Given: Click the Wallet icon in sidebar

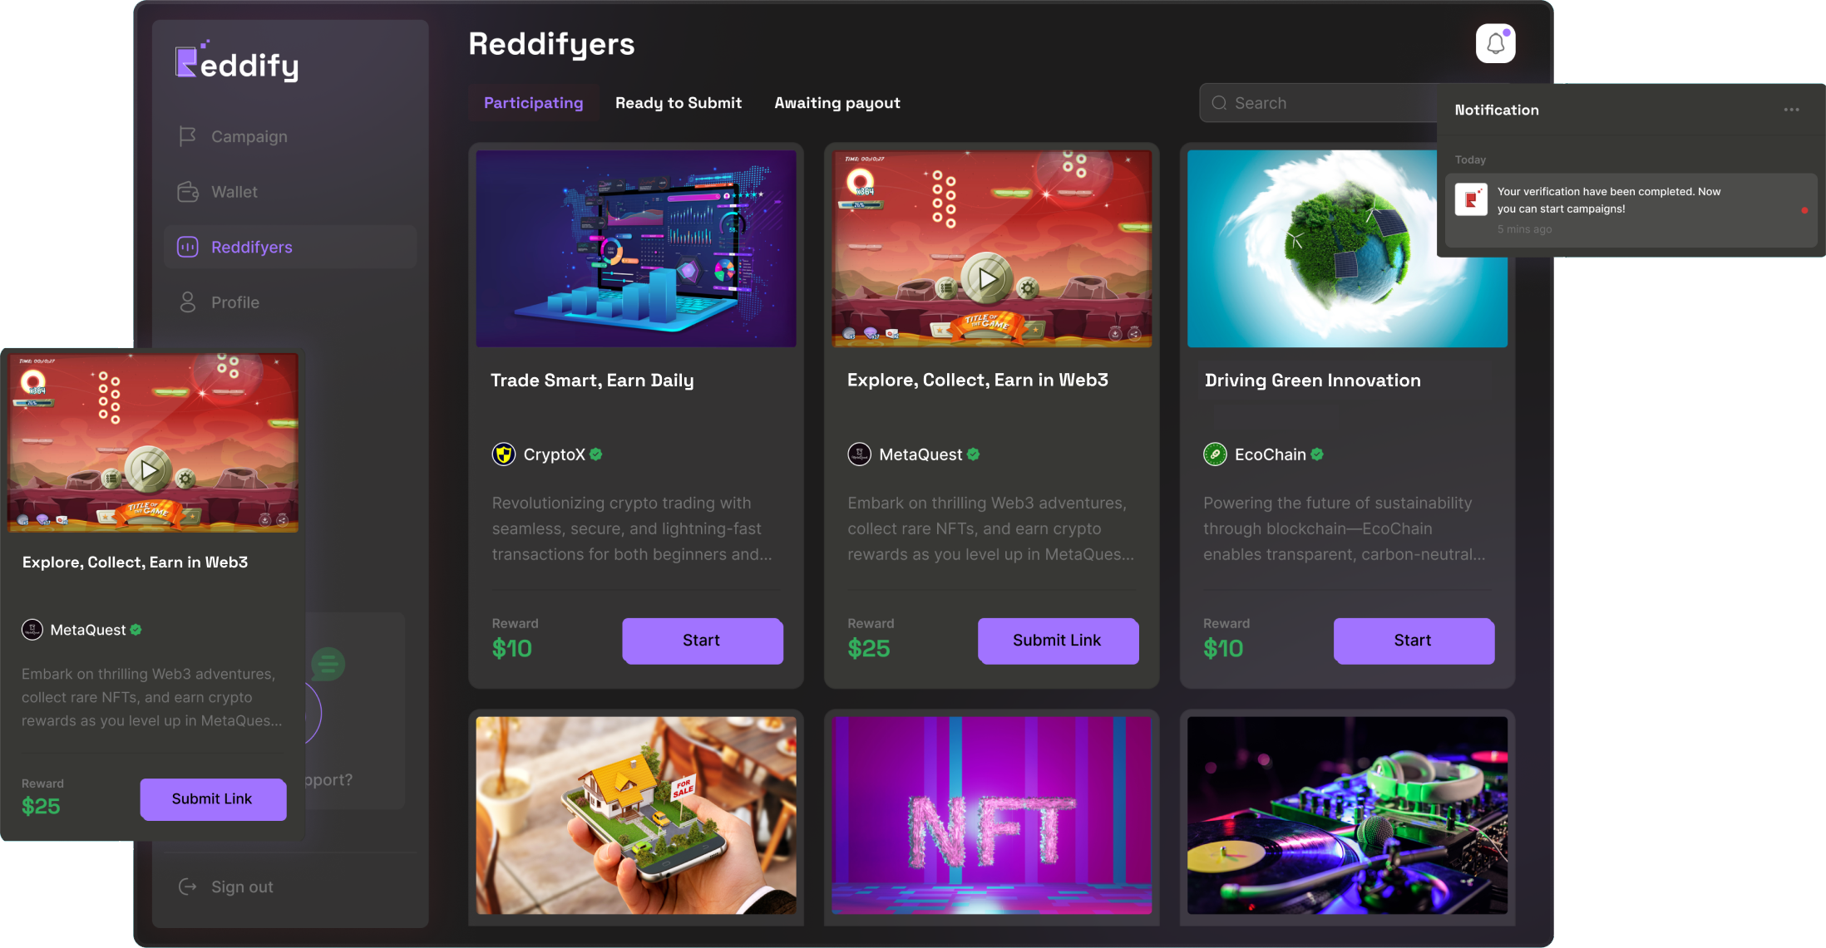Looking at the screenshot, I should point(188,192).
